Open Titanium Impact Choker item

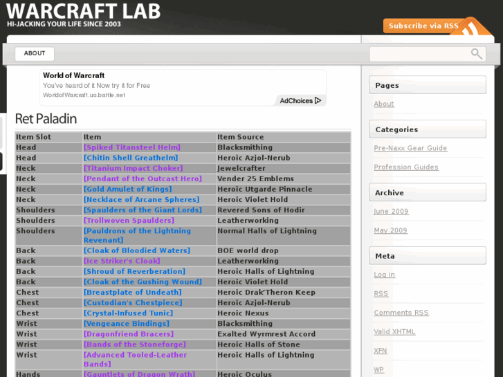[x=133, y=168]
